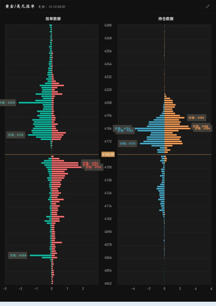The image size is (216, 306).
Task: Click price axis label 4066
Action: click(108, 258)
